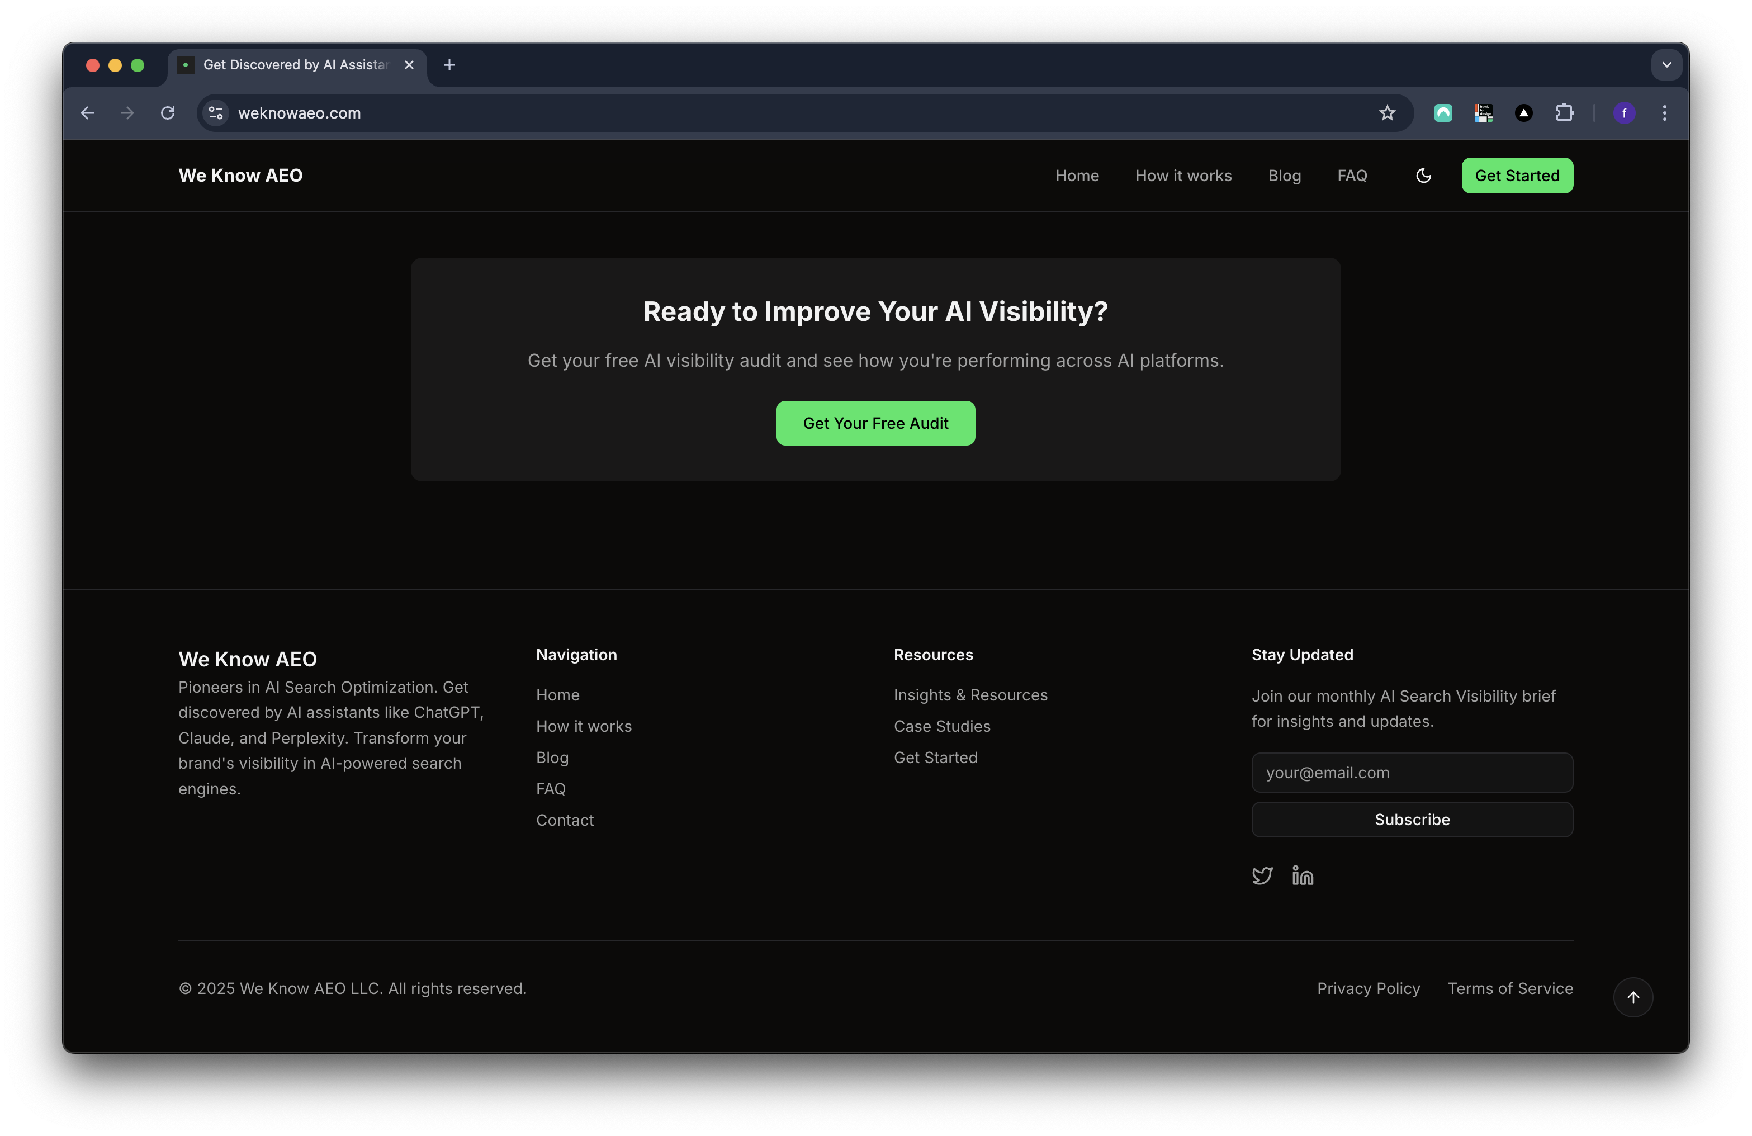Open a new tab with plus
This screenshot has height=1136, width=1752.
click(449, 65)
